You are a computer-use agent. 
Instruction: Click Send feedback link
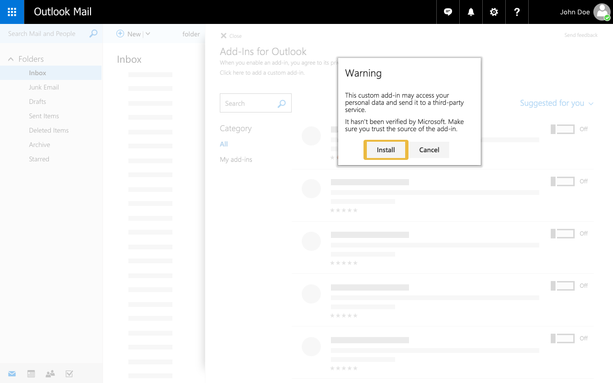pos(581,35)
